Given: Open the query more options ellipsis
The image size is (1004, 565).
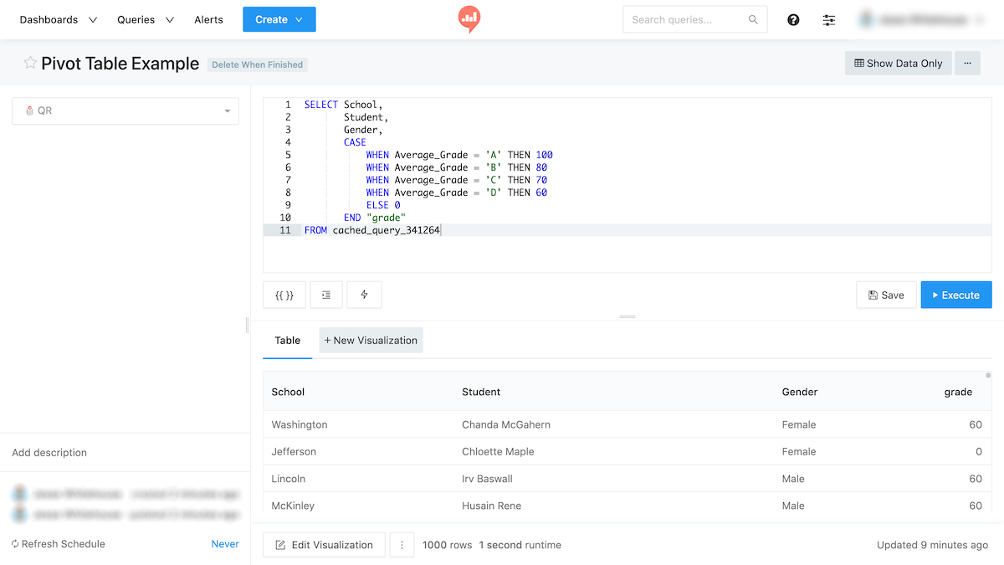Looking at the screenshot, I should [x=968, y=63].
